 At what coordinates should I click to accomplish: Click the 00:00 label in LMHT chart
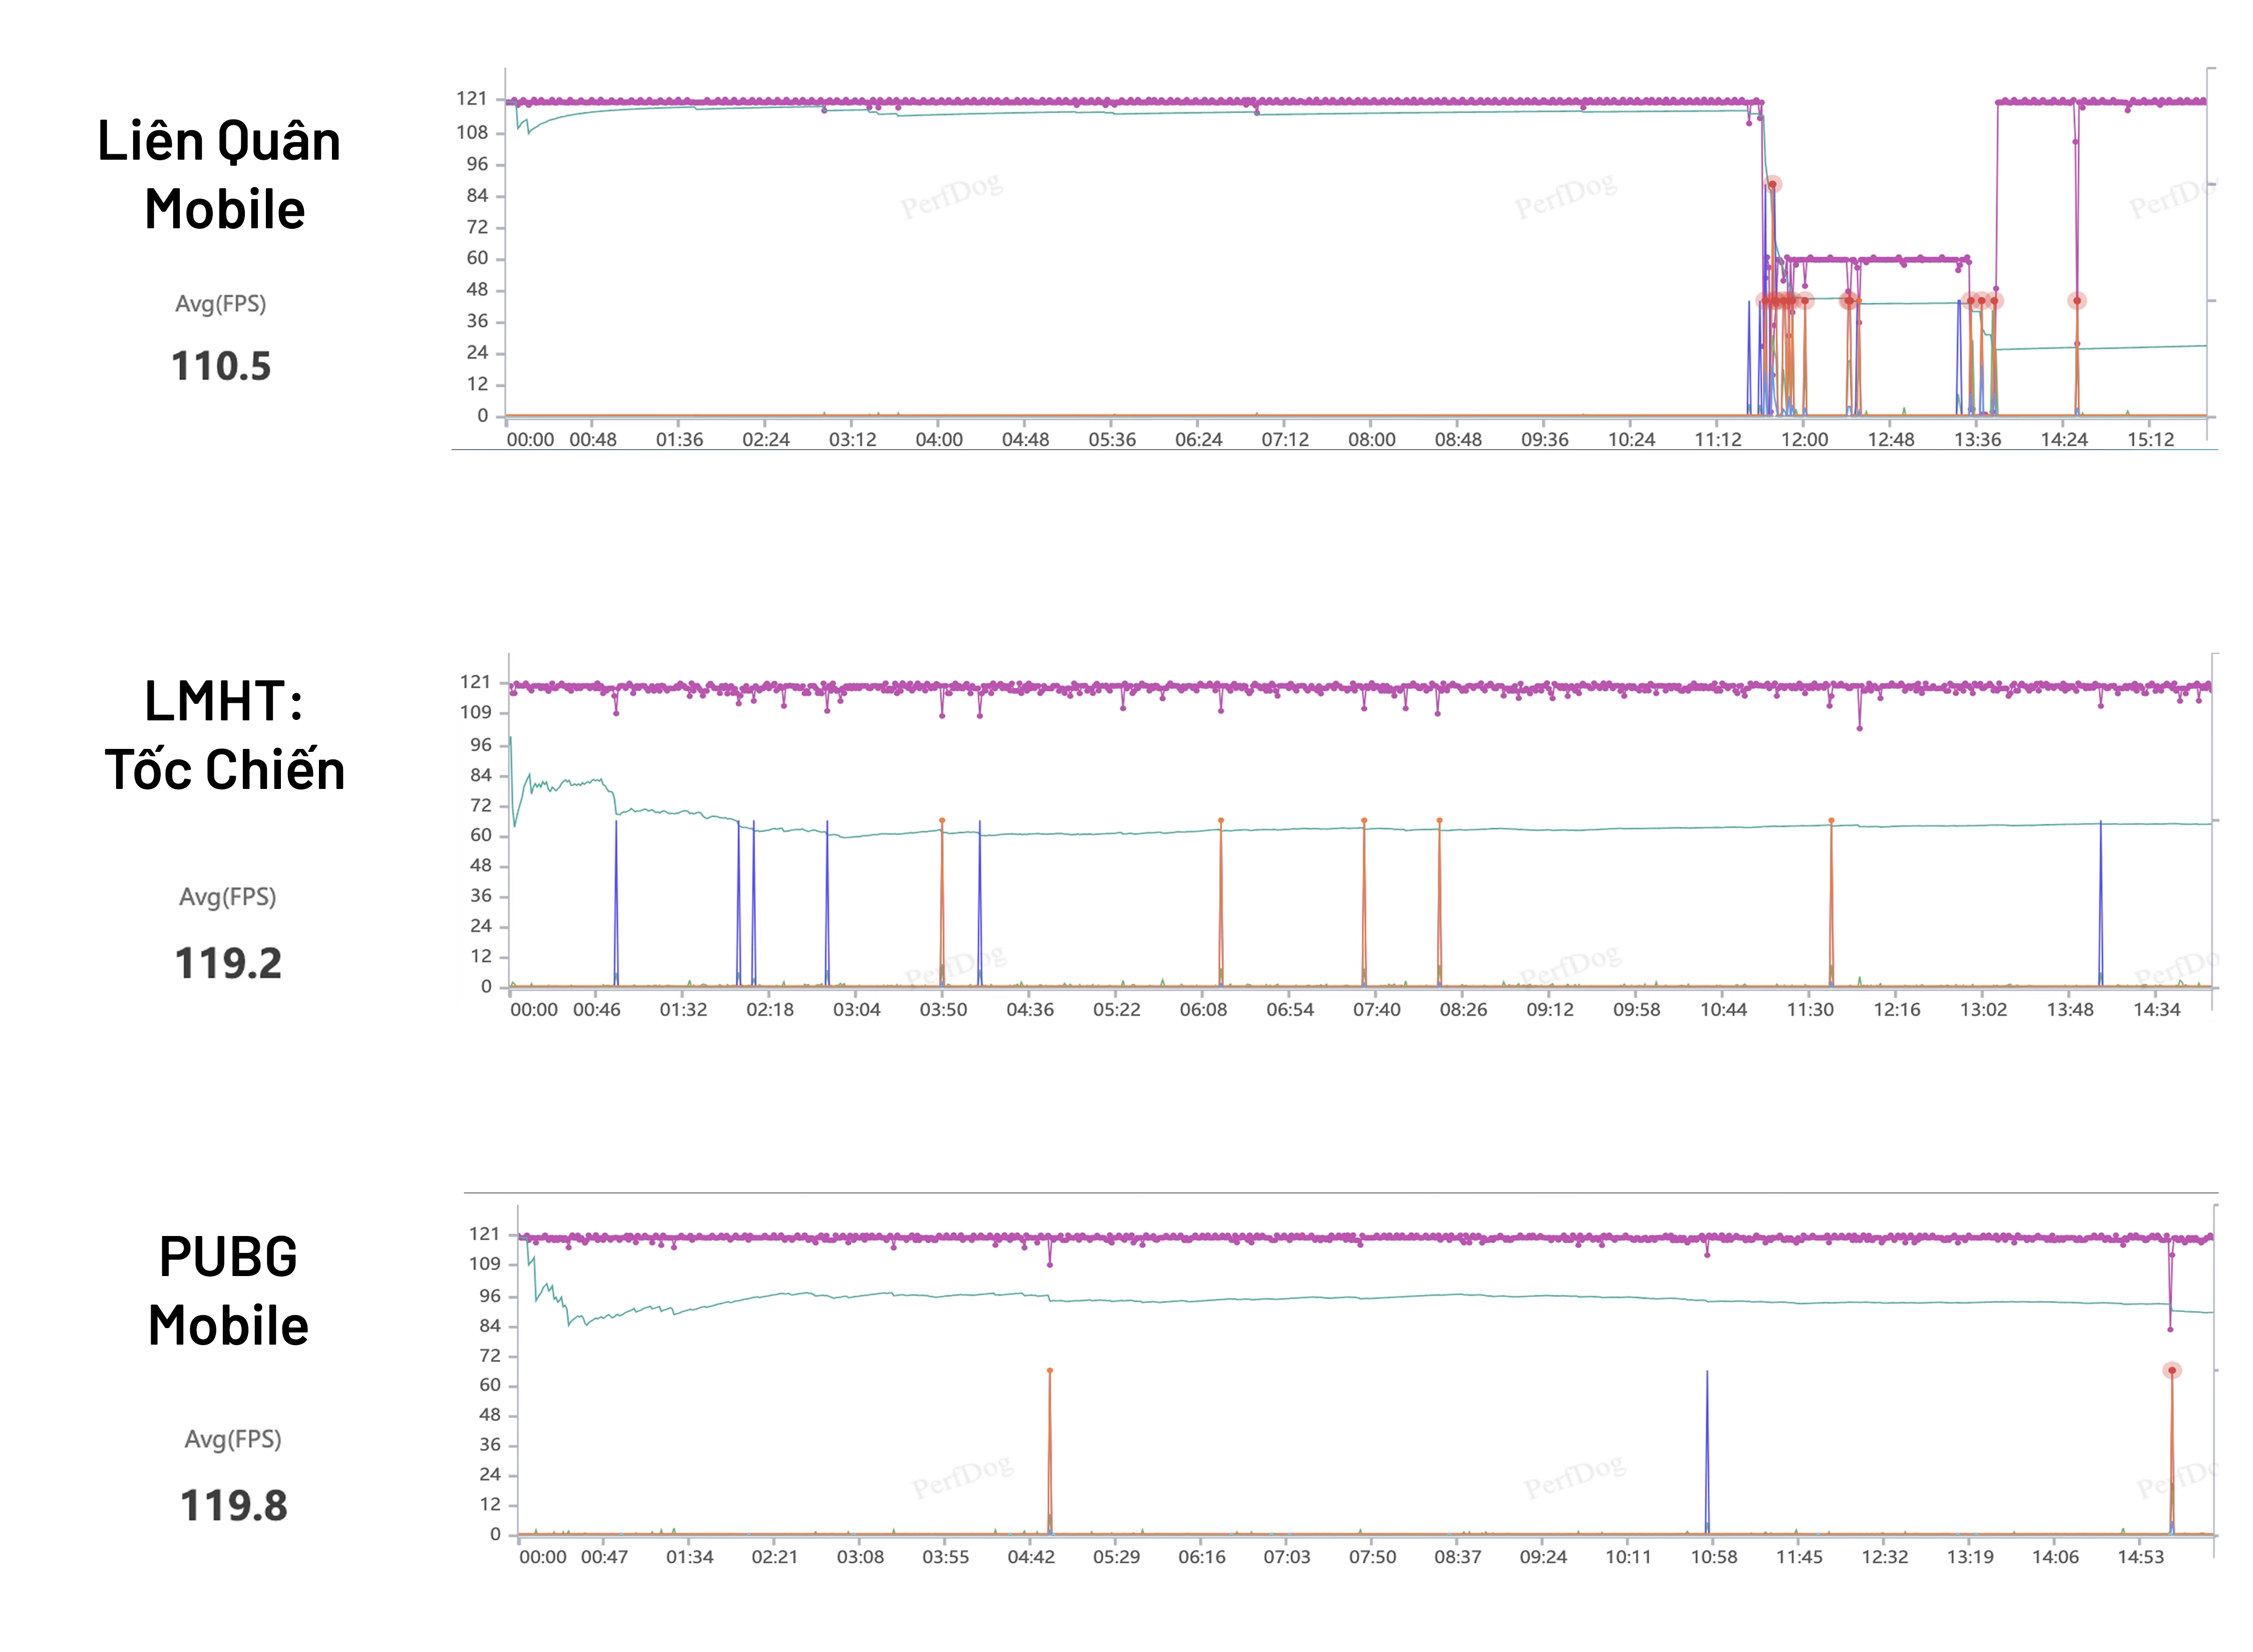[x=534, y=1010]
